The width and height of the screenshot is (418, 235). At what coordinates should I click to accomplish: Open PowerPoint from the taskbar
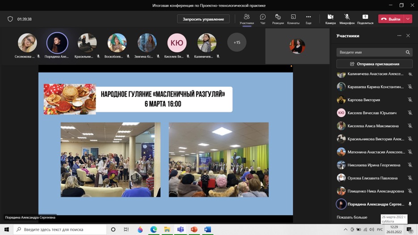point(194,230)
